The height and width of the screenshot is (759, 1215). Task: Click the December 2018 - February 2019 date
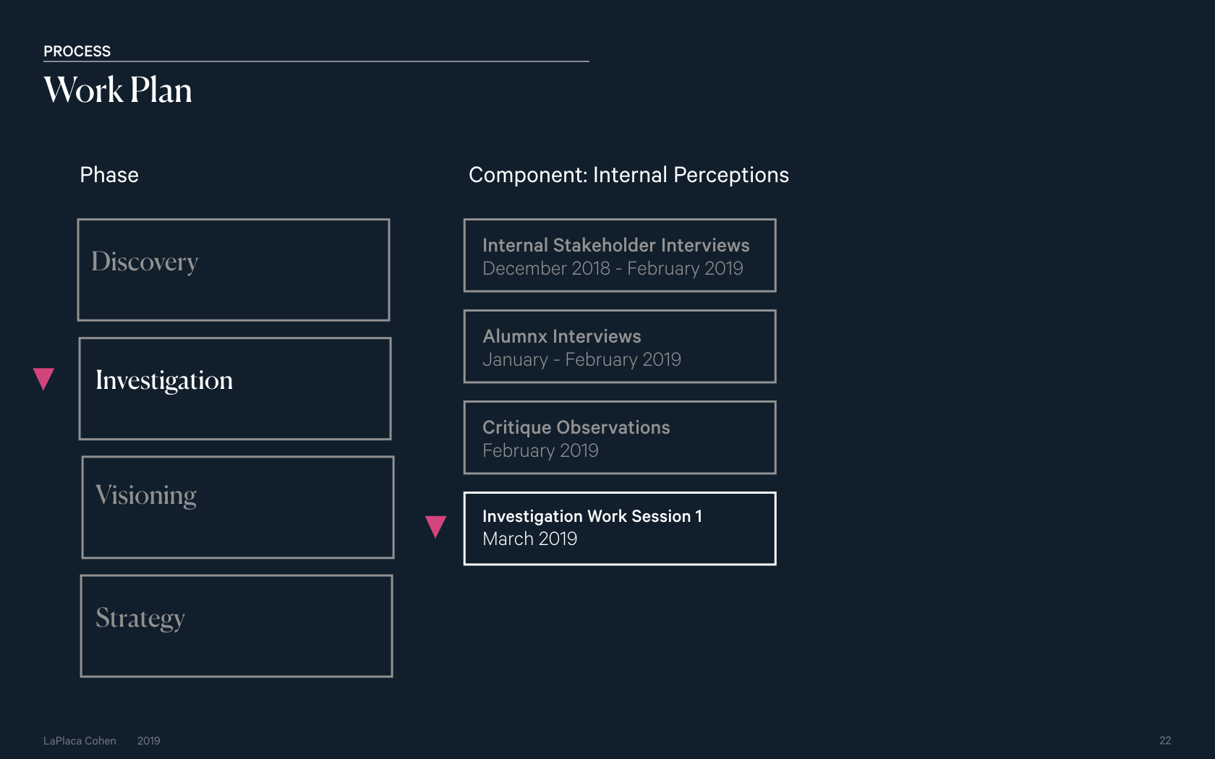click(x=613, y=268)
